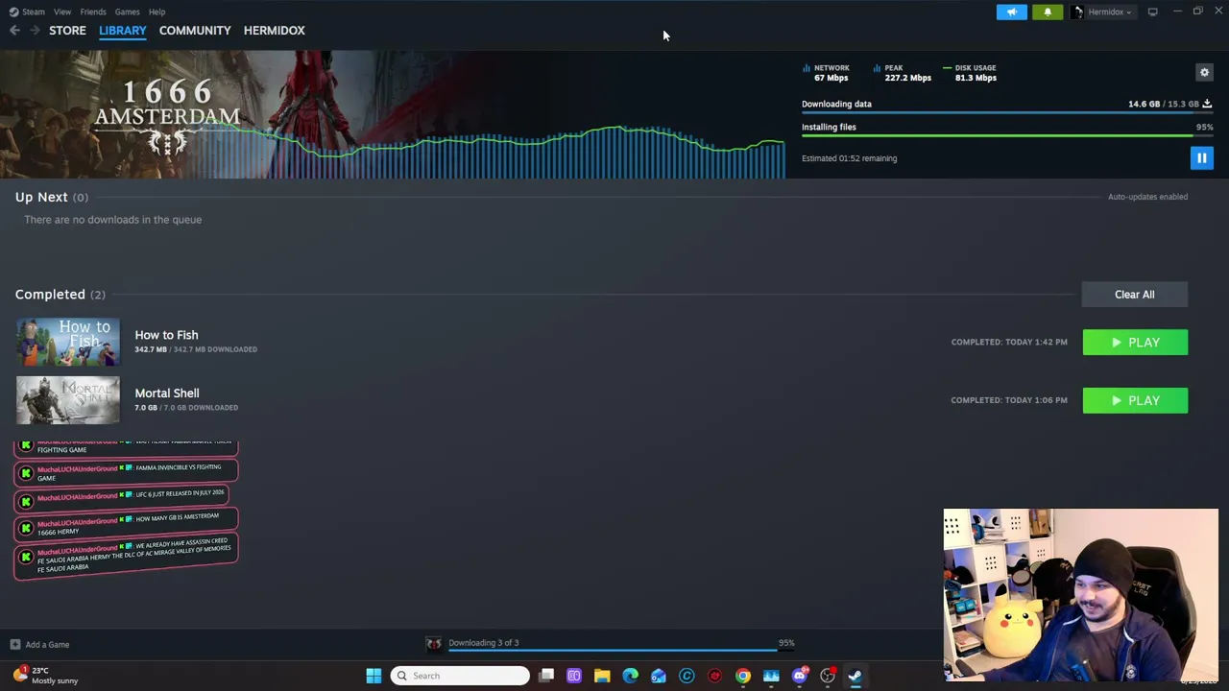Open the blue circular C app on taskbar

687,676
